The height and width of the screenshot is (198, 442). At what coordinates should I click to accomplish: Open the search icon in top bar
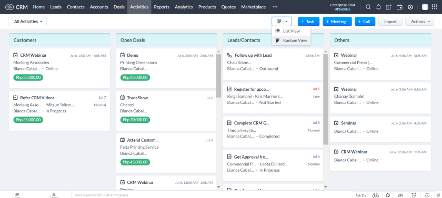pos(368,7)
